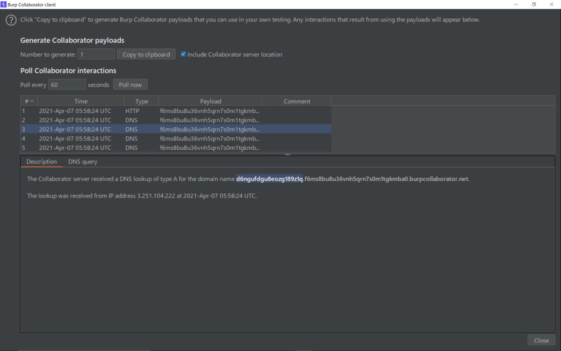Click highlighted subdomain d6ngufdgu8eozg189z1q text

pyautogui.click(x=270, y=179)
